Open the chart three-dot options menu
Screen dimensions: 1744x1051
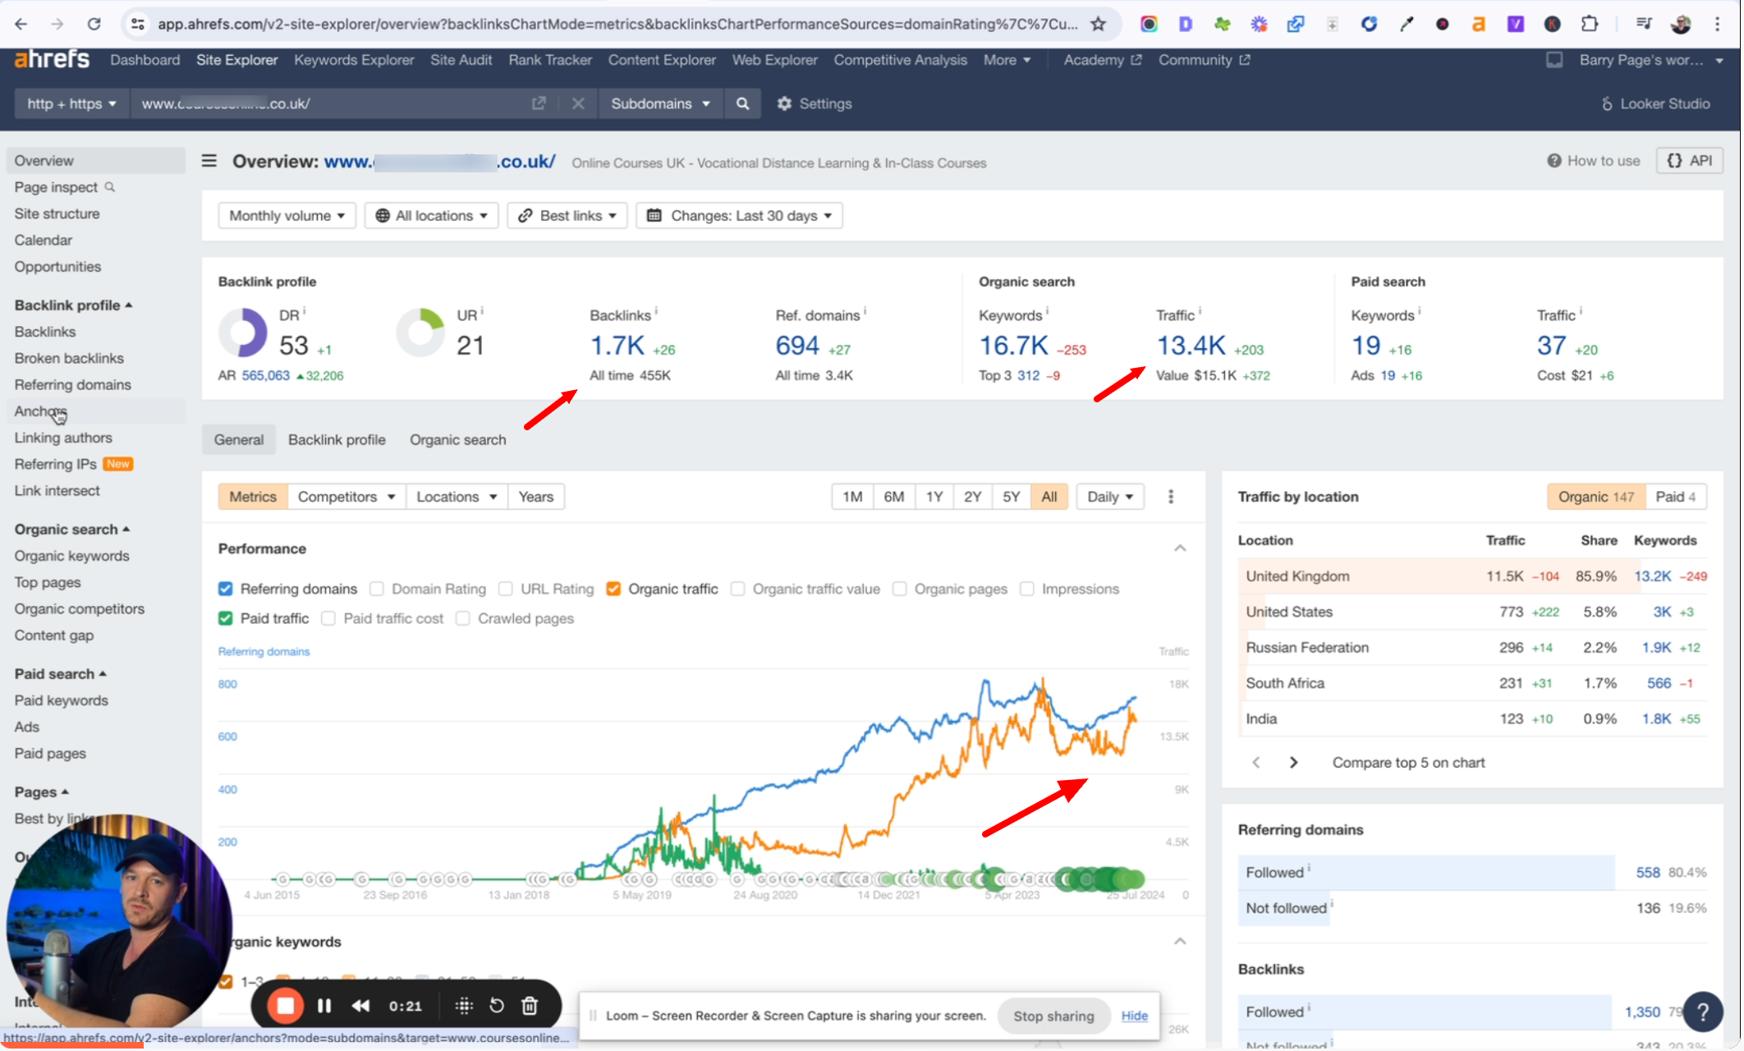(x=1171, y=497)
